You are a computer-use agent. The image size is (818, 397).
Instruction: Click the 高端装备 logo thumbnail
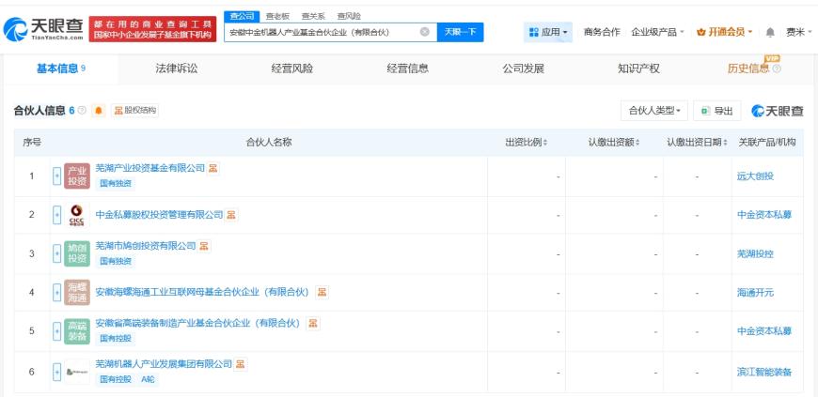77,331
